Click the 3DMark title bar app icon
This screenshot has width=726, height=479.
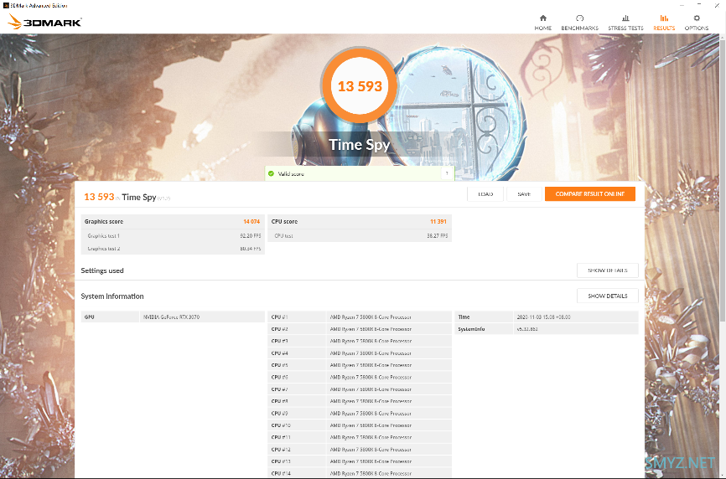coord(6,6)
